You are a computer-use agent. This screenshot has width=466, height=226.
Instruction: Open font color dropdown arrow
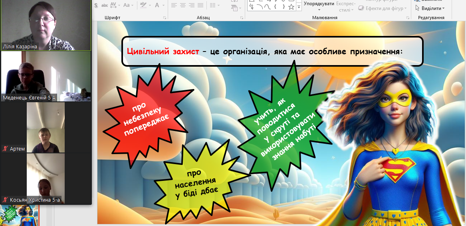(163, 5)
